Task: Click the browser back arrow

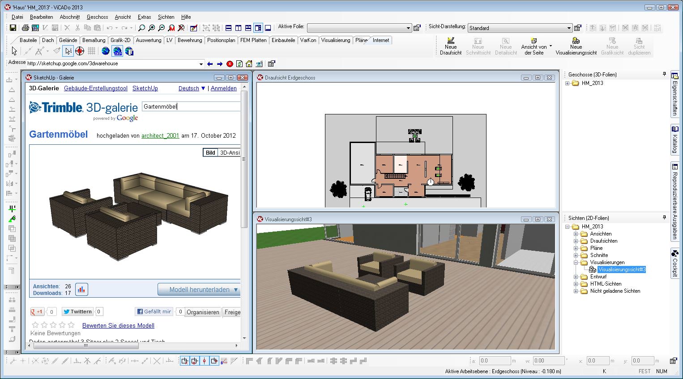Action: (x=210, y=64)
